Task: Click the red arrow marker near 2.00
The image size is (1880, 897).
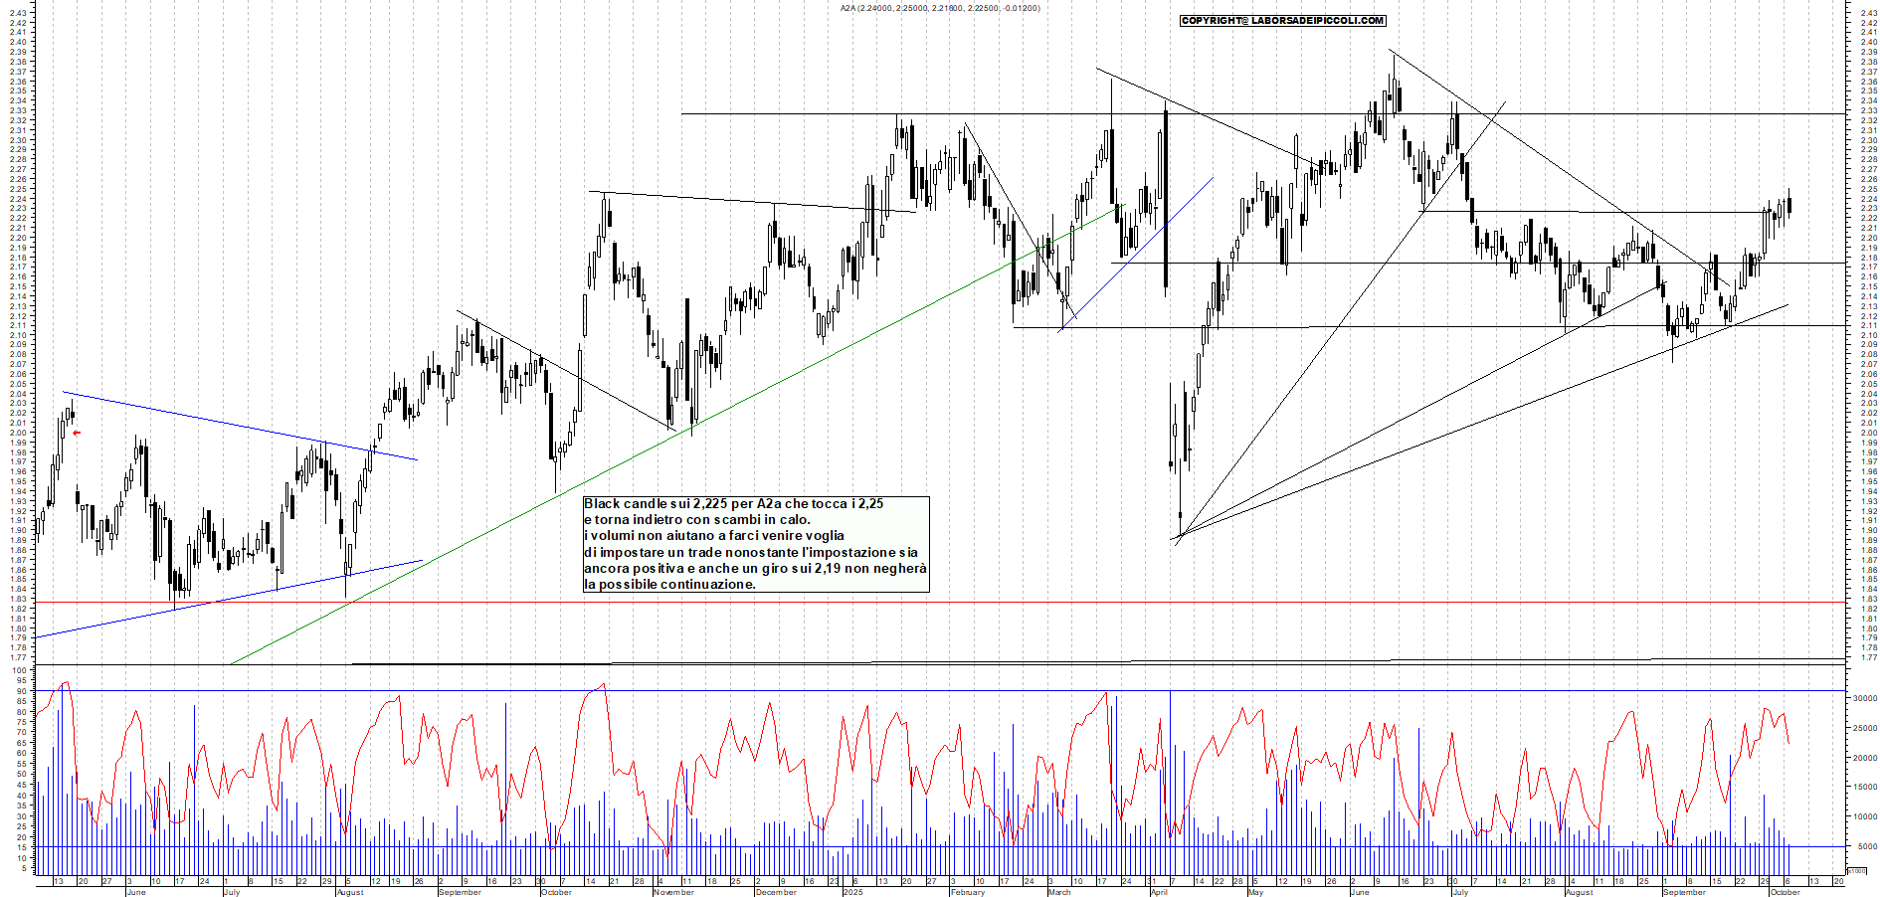Action: coord(77,433)
